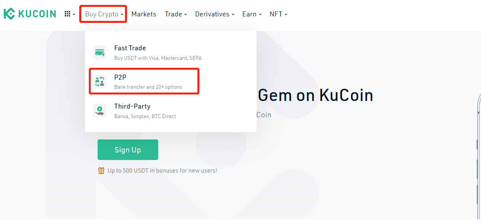Click the phone mockup edge at right
This screenshot has width=481, height=224.
point(479,152)
